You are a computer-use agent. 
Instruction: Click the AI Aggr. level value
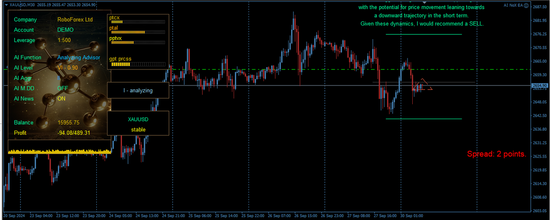(x=58, y=78)
